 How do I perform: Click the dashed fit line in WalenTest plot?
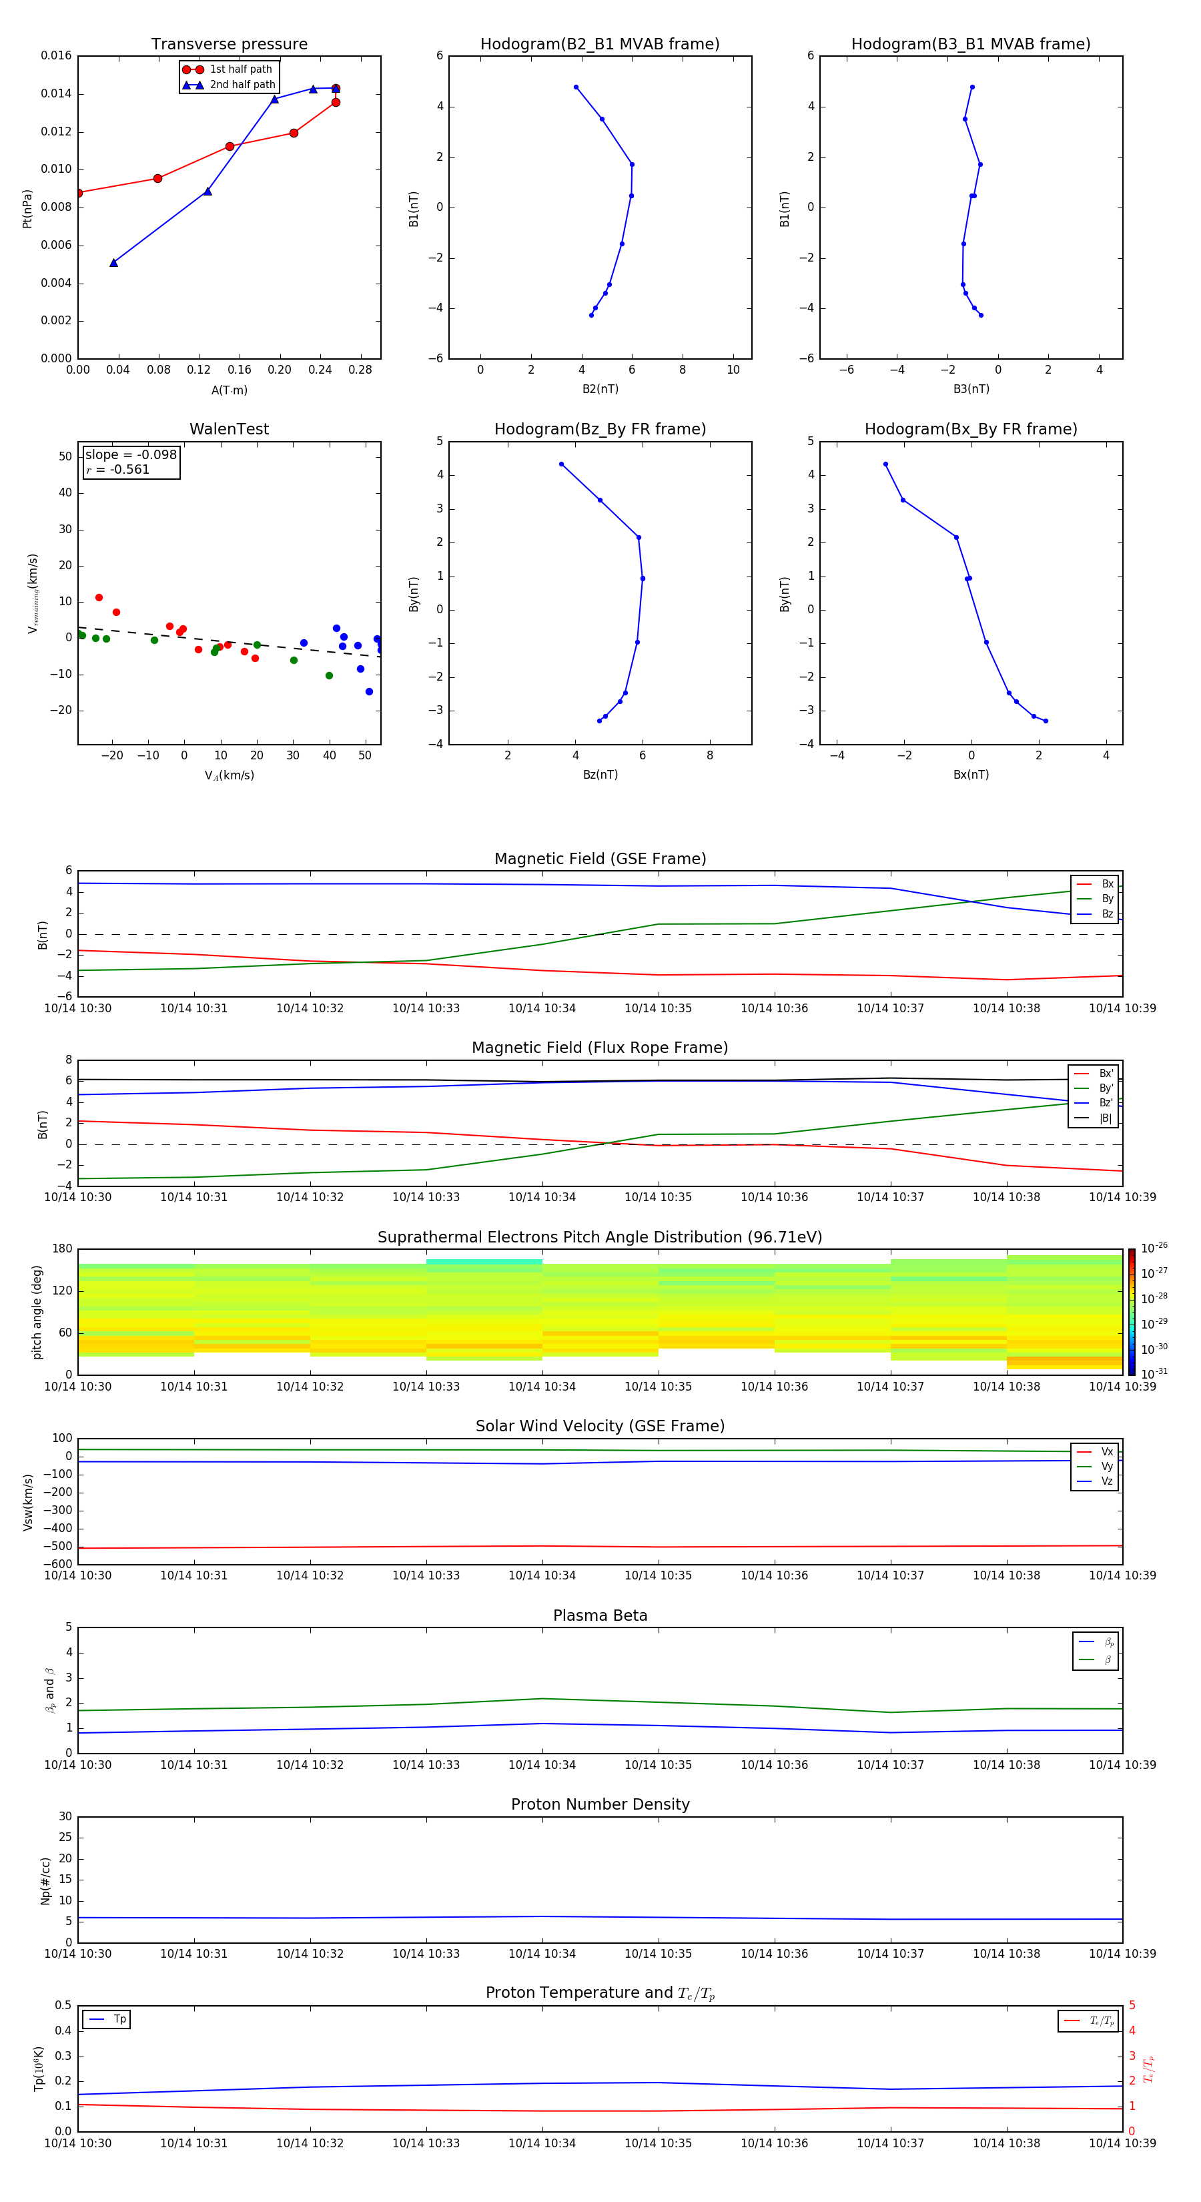point(229,642)
